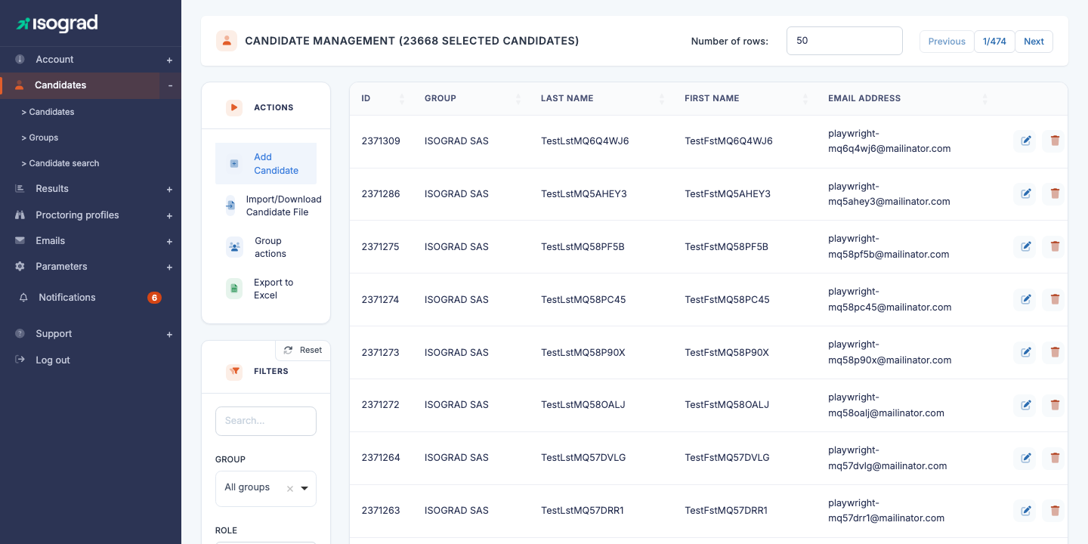Expand the Account menu plus sign
Viewport: 1088px width, 544px height.
pyautogui.click(x=169, y=60)
